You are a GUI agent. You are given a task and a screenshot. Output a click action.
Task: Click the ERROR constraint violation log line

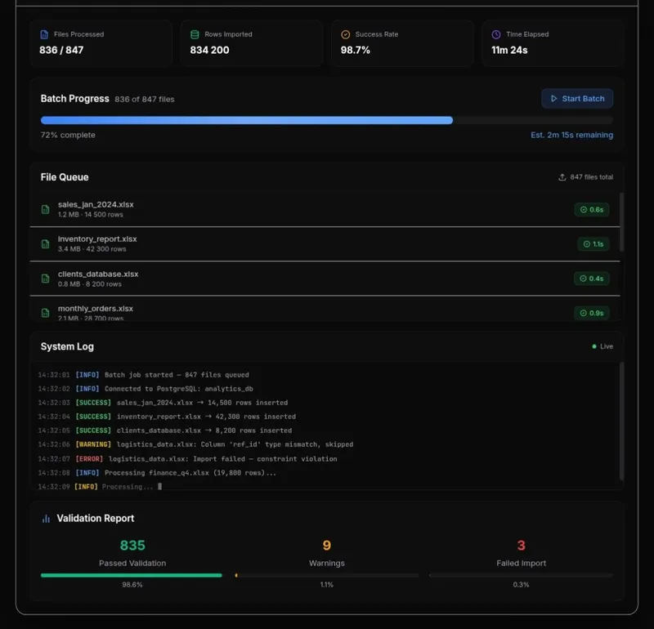tap(188, 458)
